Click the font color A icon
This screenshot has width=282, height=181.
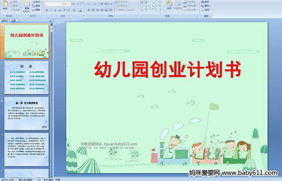(x=80, y=10)
